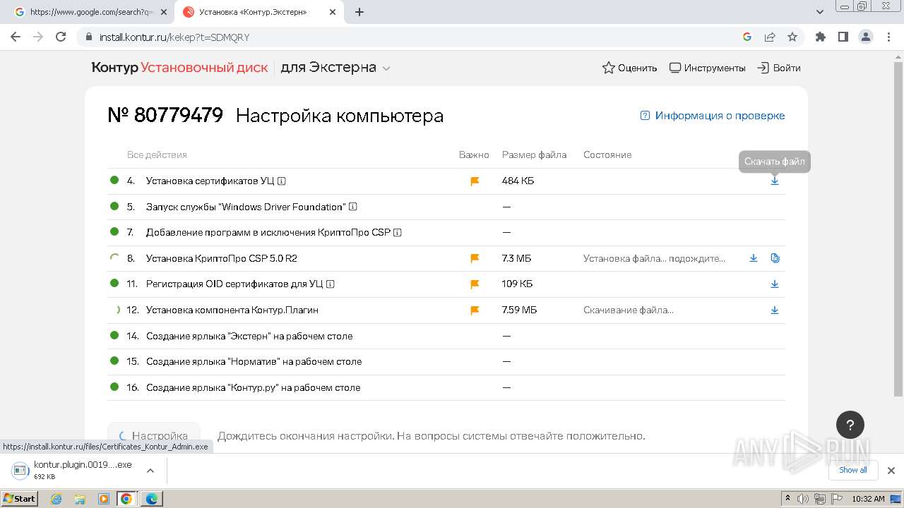The image size is (904, 508).
Task: Click Show all downloads
Action: tap(853, 470)
